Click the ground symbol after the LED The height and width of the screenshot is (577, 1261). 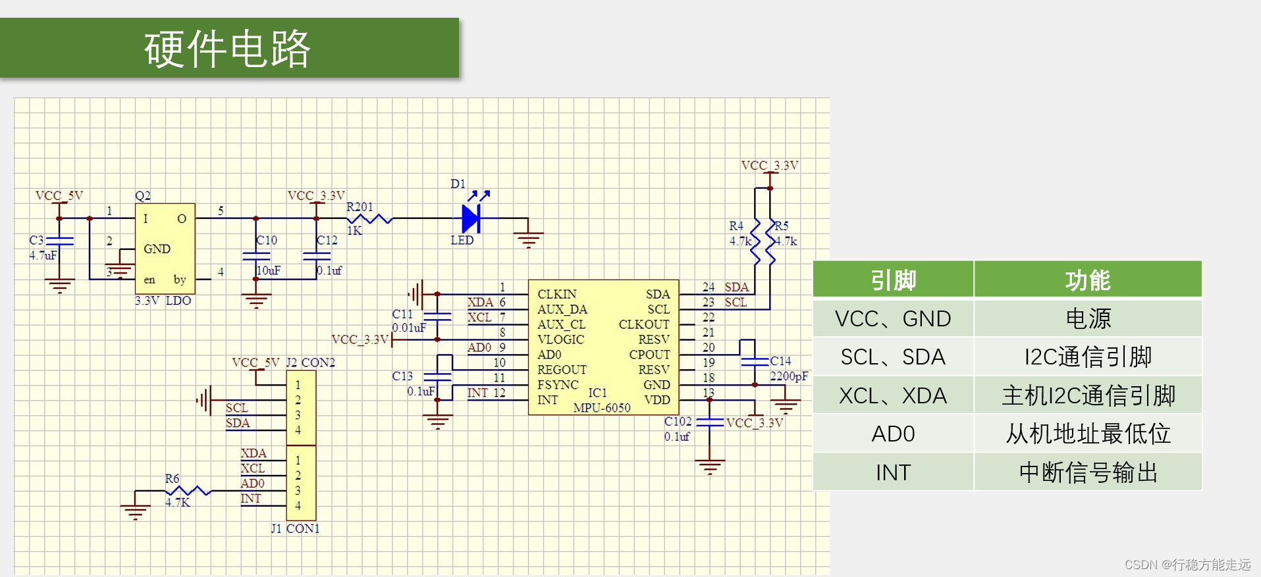tap(528, 239)
